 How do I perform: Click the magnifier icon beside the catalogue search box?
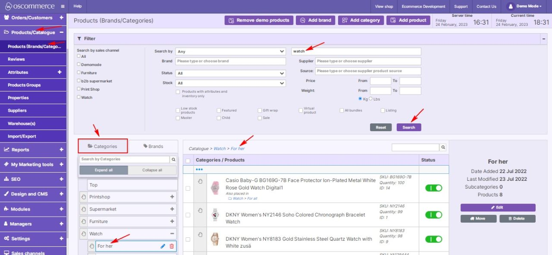pos(443,148)
